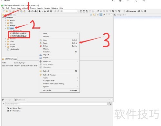
Task: Click the Copy icon in context menu
Action: tap(41, 40)
